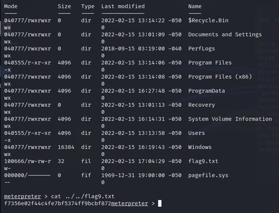Click the Type column header
The height and width of the screenshot is (213, 279).
tap(88, 7)
